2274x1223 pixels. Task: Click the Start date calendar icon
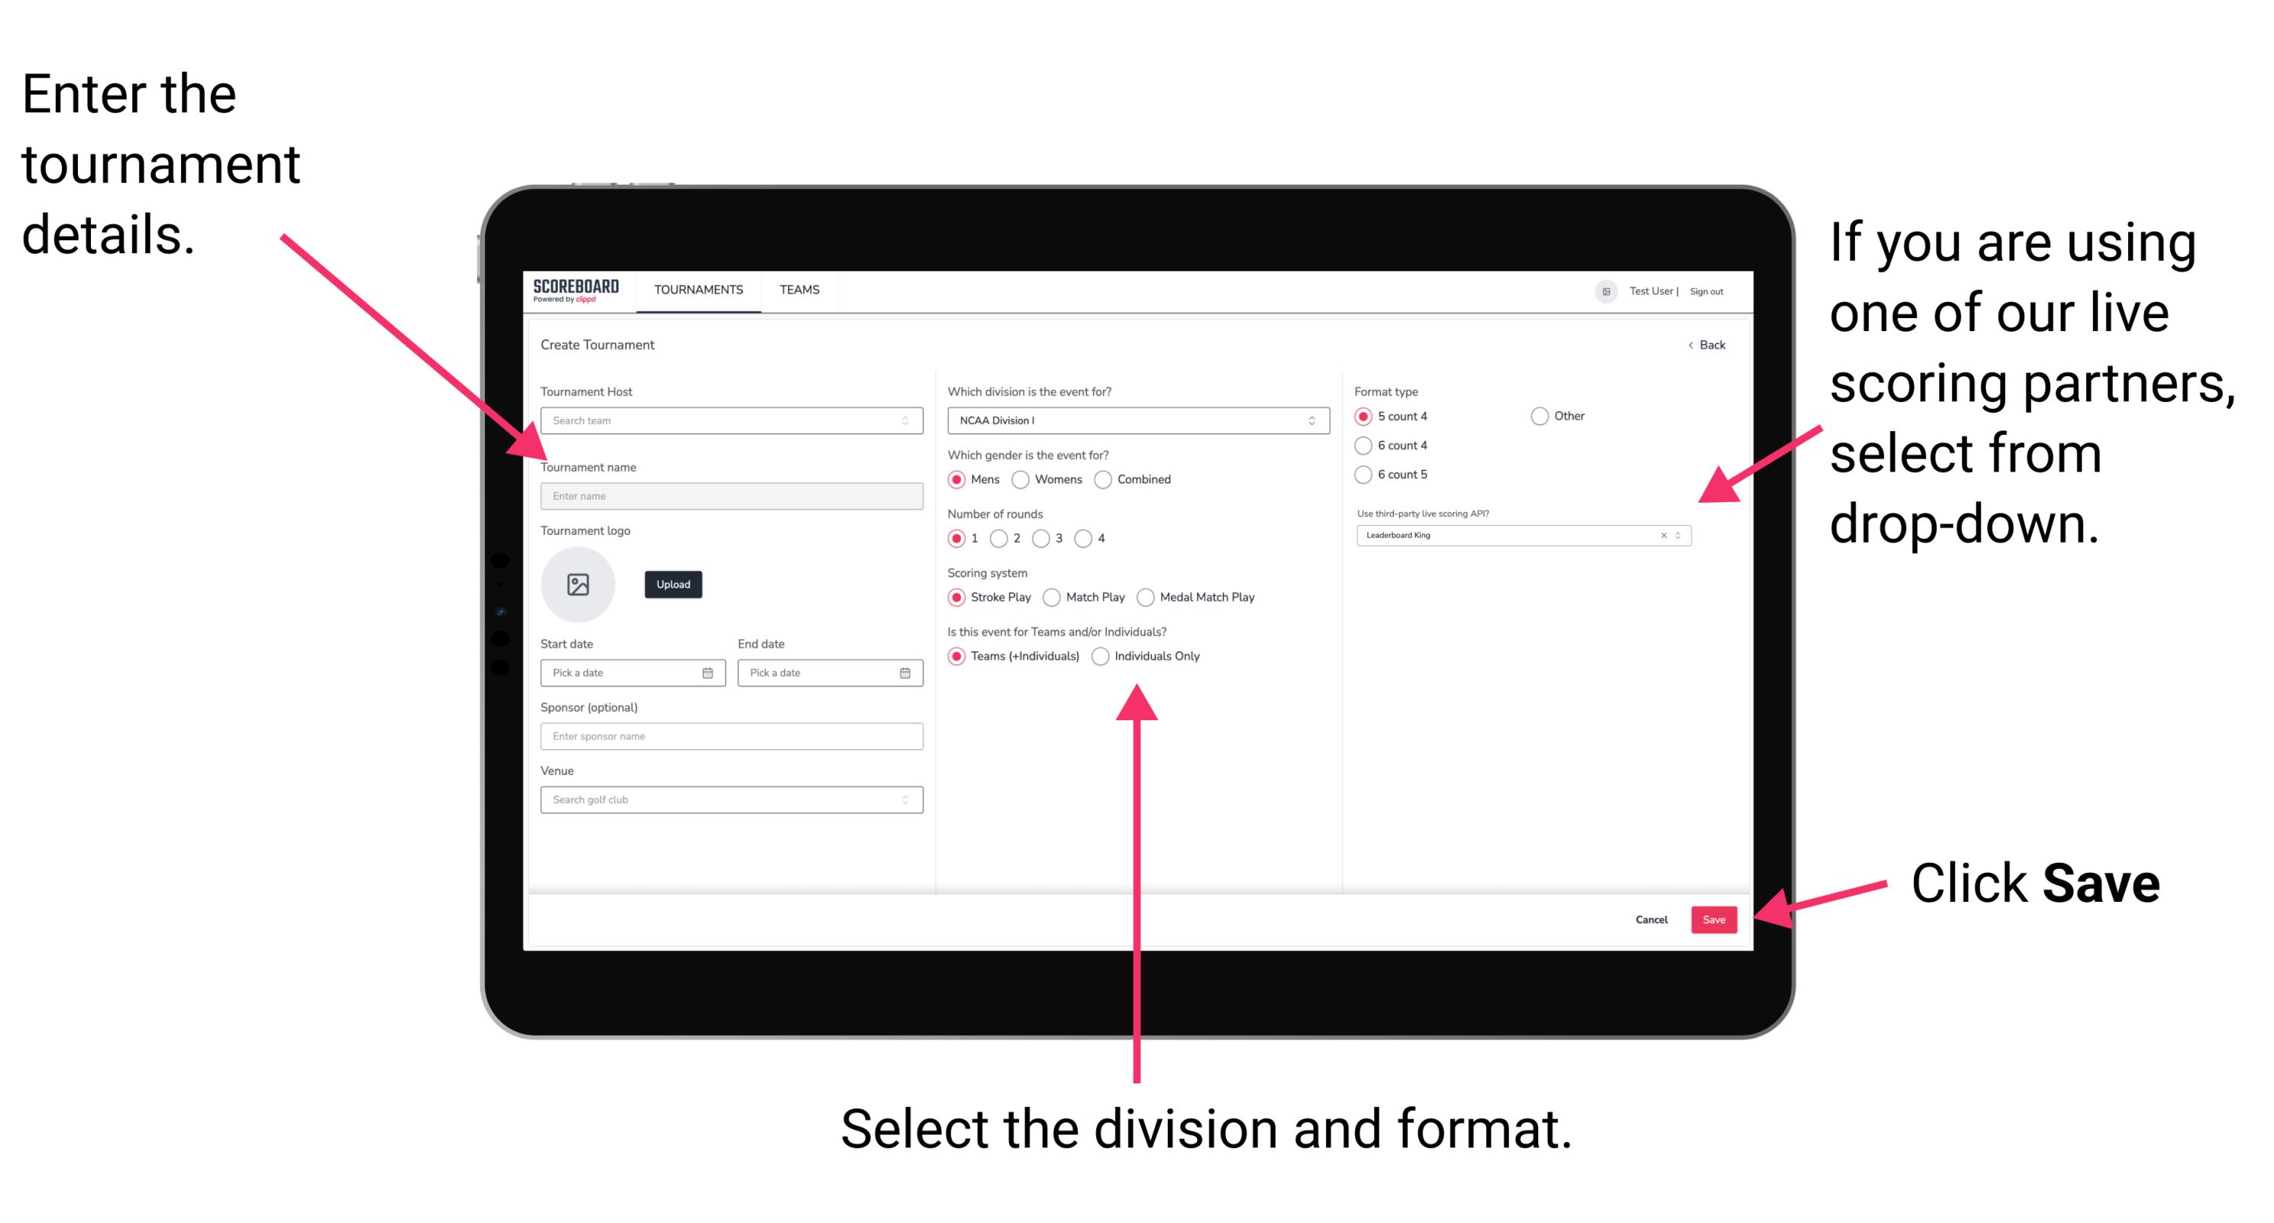point(708,671)
